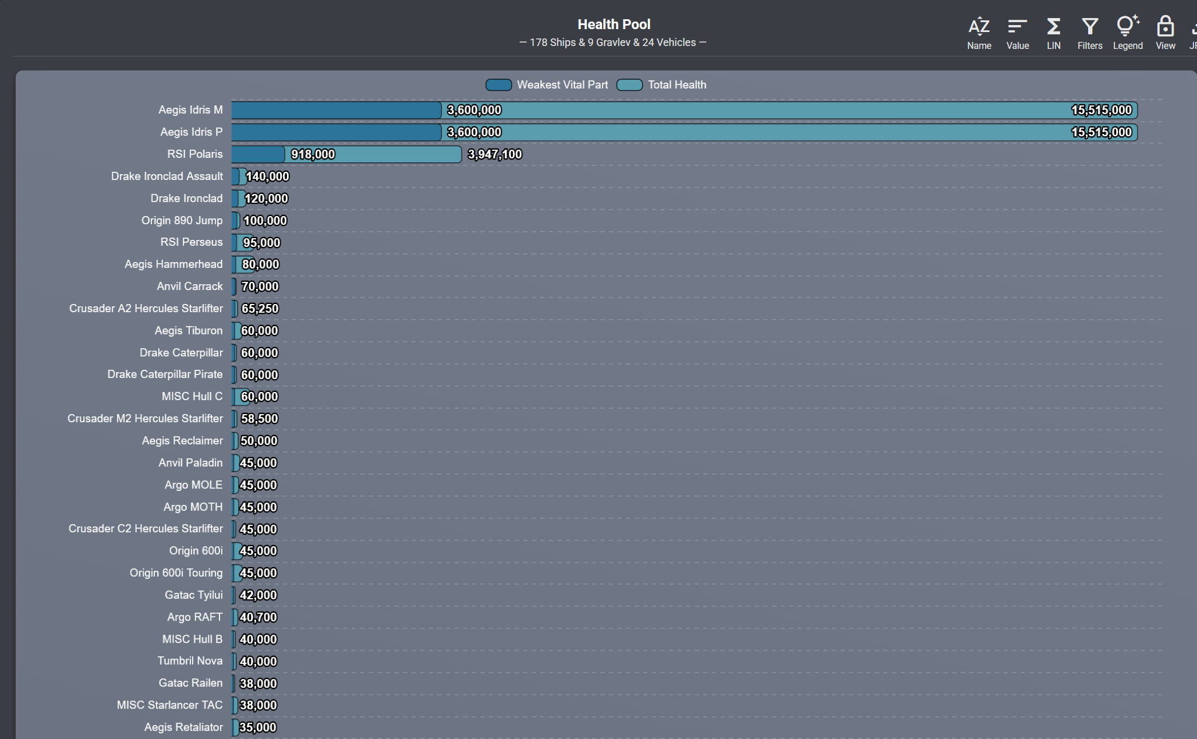1197x739 pixels.
Task: Click the 65,250 value for Crusader A2 Hercules
Action: [x=260, y=309]
